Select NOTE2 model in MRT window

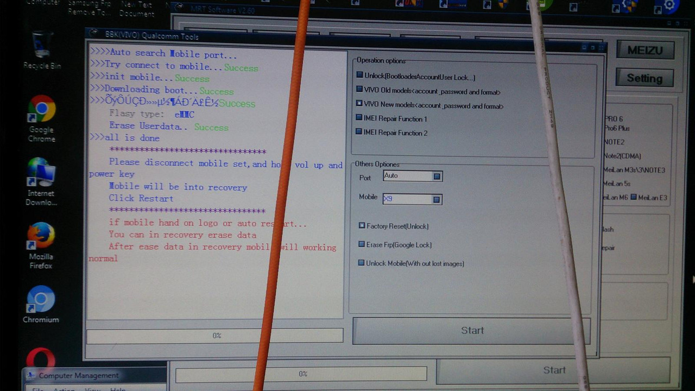(614, 142)
